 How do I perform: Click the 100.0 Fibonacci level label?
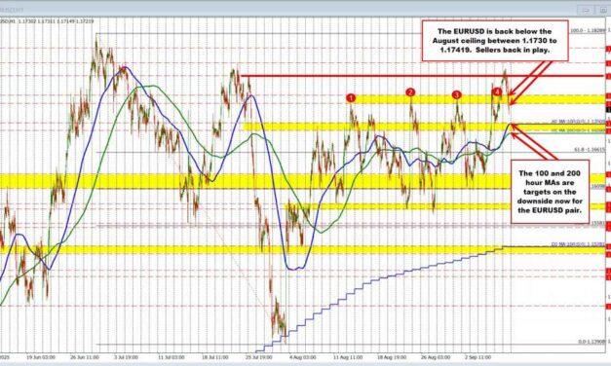point(589,30)
